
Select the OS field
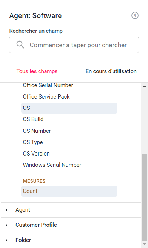pos(69,108)
